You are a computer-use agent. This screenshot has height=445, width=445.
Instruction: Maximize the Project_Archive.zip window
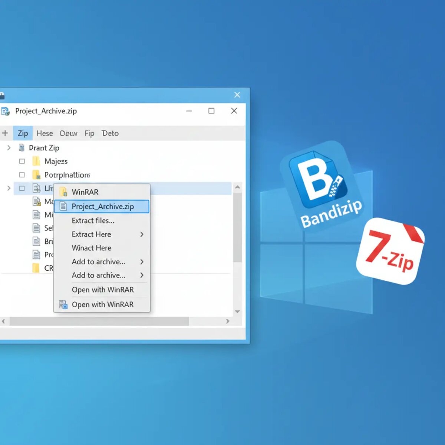[x=211, y=111]
